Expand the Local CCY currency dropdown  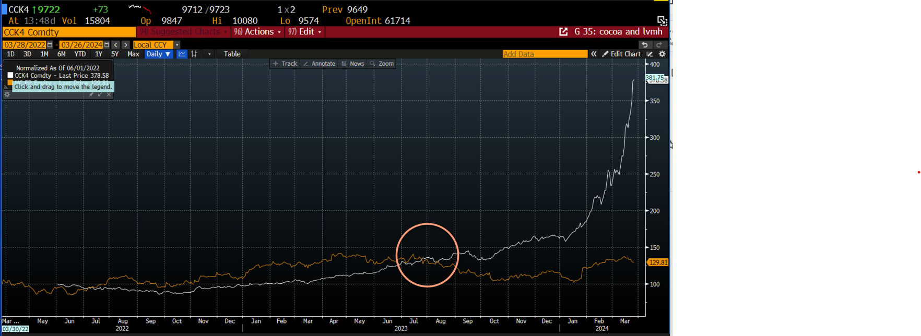click(x=177, y=45)
